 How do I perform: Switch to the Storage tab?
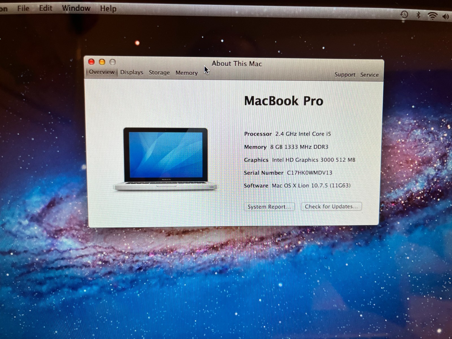tap(159, 73)
